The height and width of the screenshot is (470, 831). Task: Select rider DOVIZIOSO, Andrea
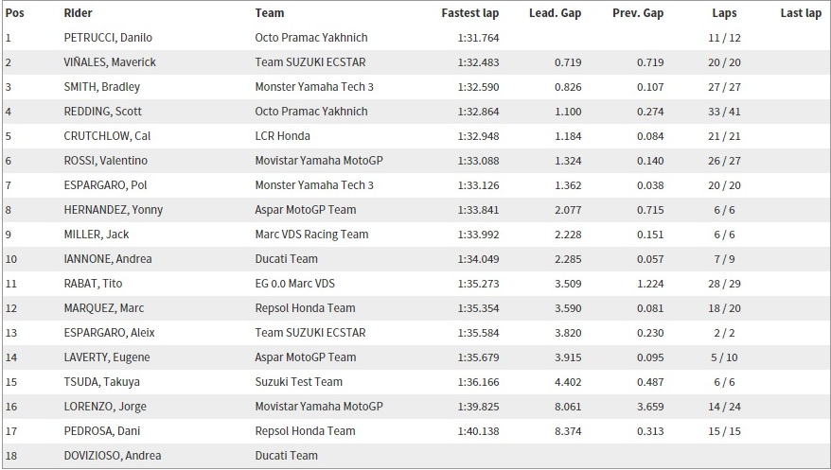tap(113, 456)
